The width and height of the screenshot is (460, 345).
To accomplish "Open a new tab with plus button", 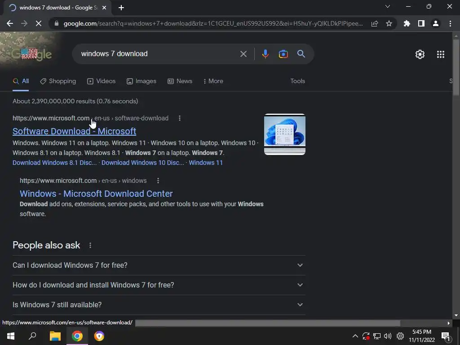I will click(x=121, y=8).
